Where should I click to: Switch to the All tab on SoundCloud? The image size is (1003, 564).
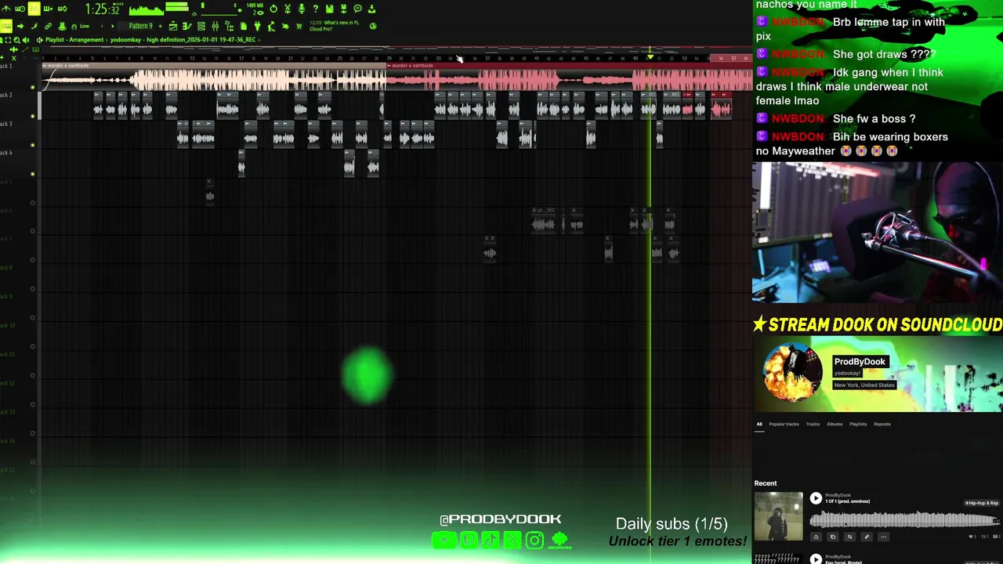[x=759, y=424]
